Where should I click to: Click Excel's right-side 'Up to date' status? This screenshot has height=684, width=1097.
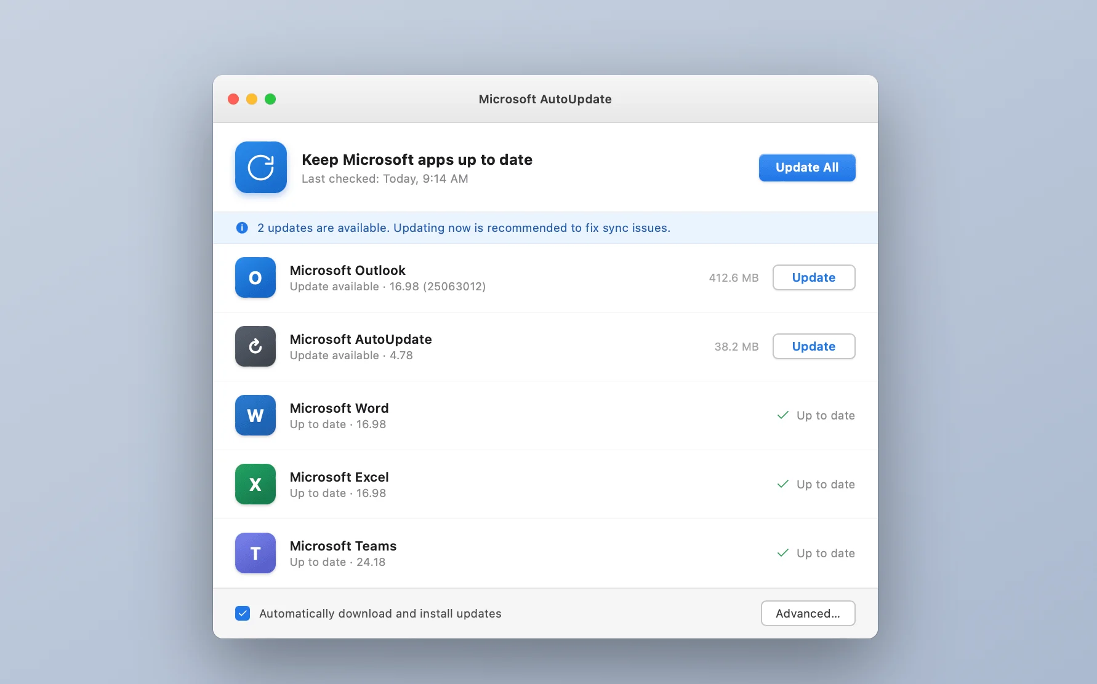point(826,484)
